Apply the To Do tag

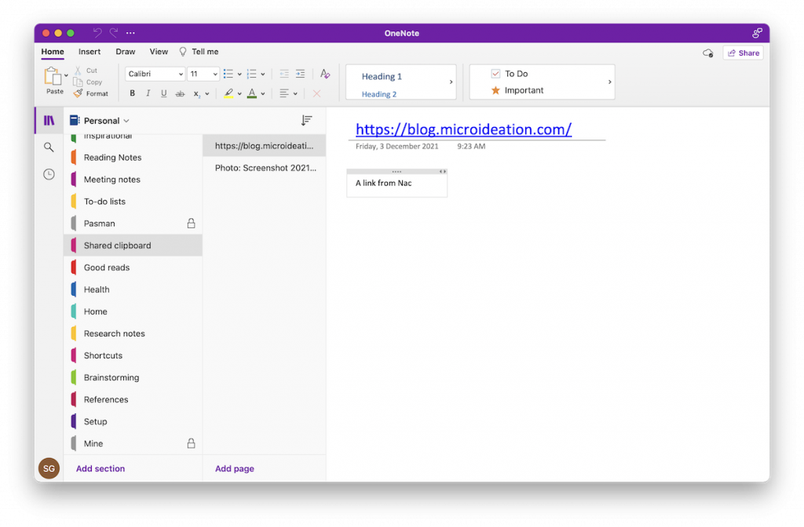click(x=510, y=74)
